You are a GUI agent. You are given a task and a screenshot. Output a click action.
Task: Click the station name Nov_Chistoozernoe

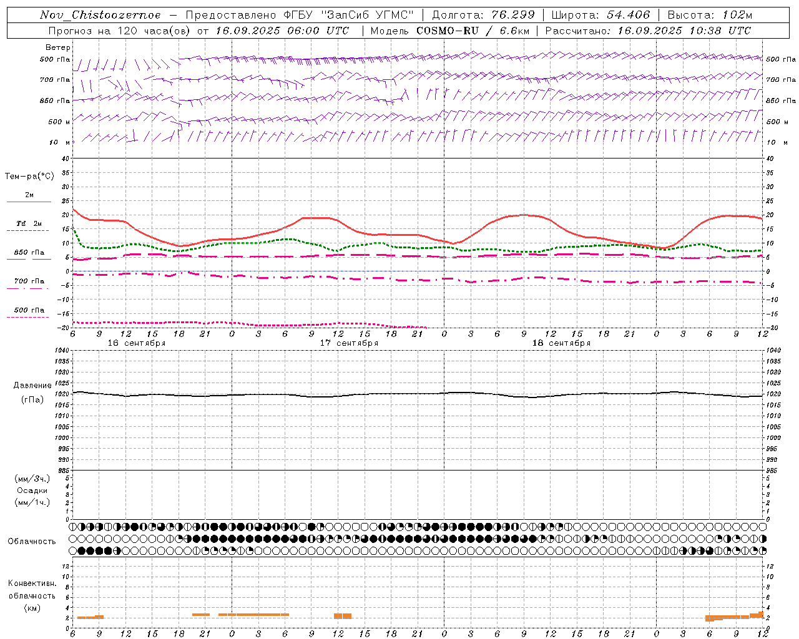(100, 15)
